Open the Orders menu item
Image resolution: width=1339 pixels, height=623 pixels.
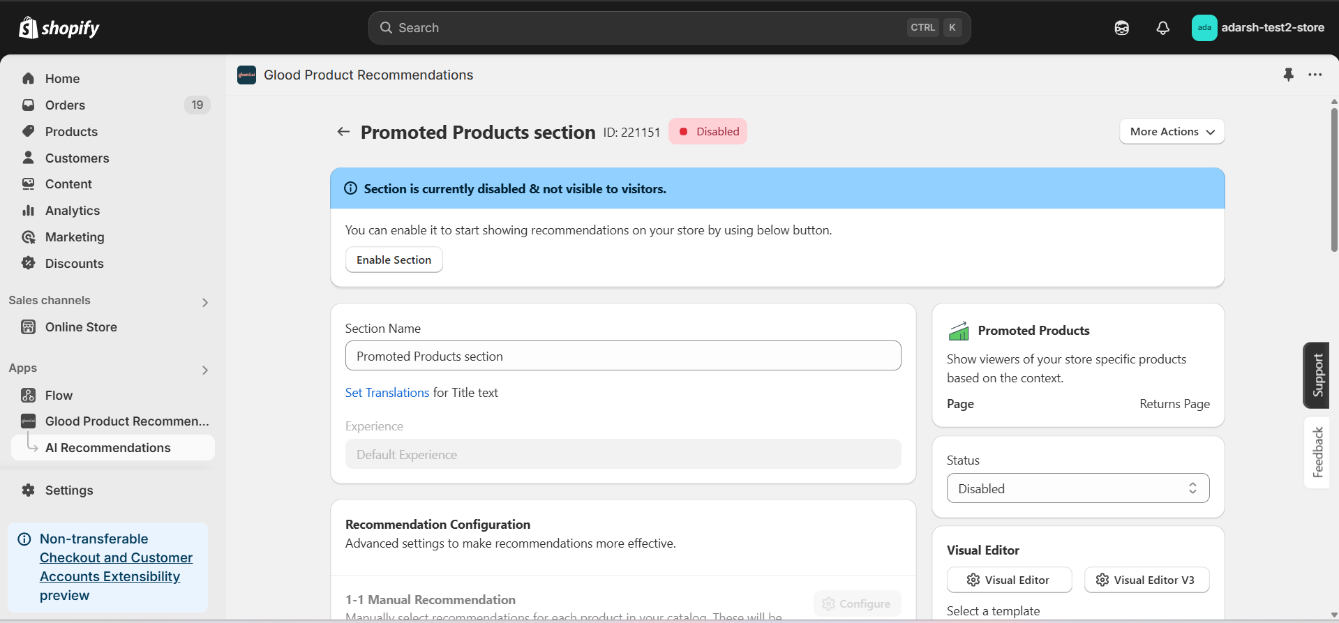pyautogui.click(x=65, y=105)
